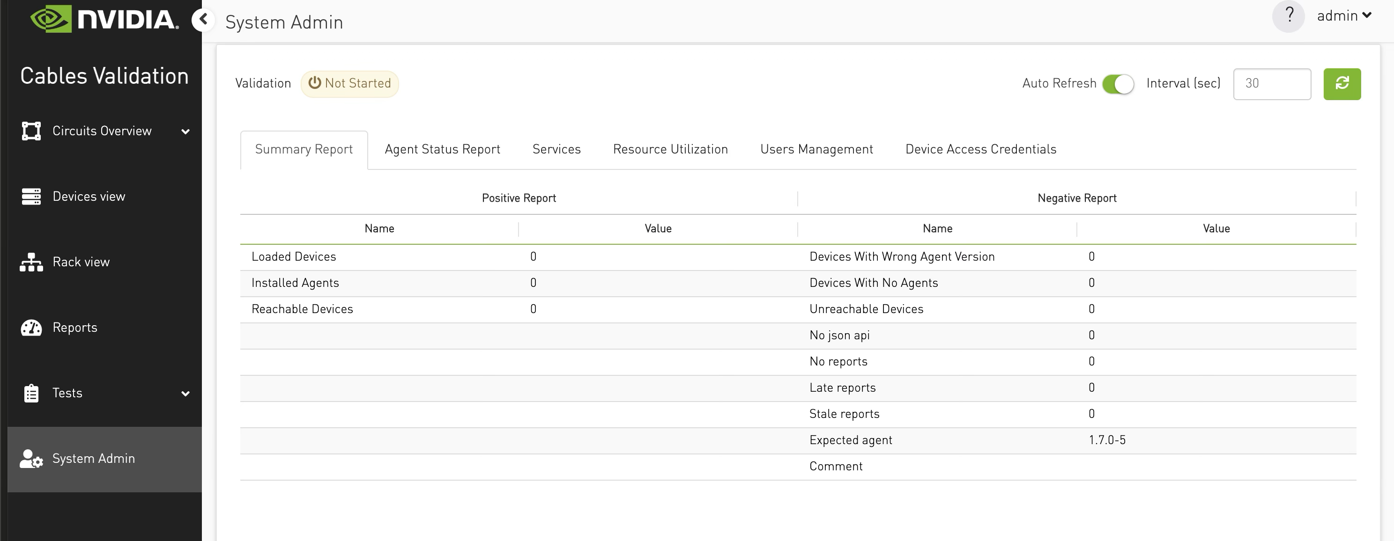Viewport: 1394px width, 541px height.
Task: Switch to the Resource Utilization tab
Action: 670,150
